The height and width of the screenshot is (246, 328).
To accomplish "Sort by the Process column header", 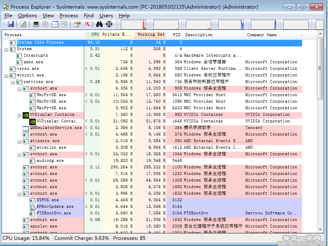I will 43,34.
